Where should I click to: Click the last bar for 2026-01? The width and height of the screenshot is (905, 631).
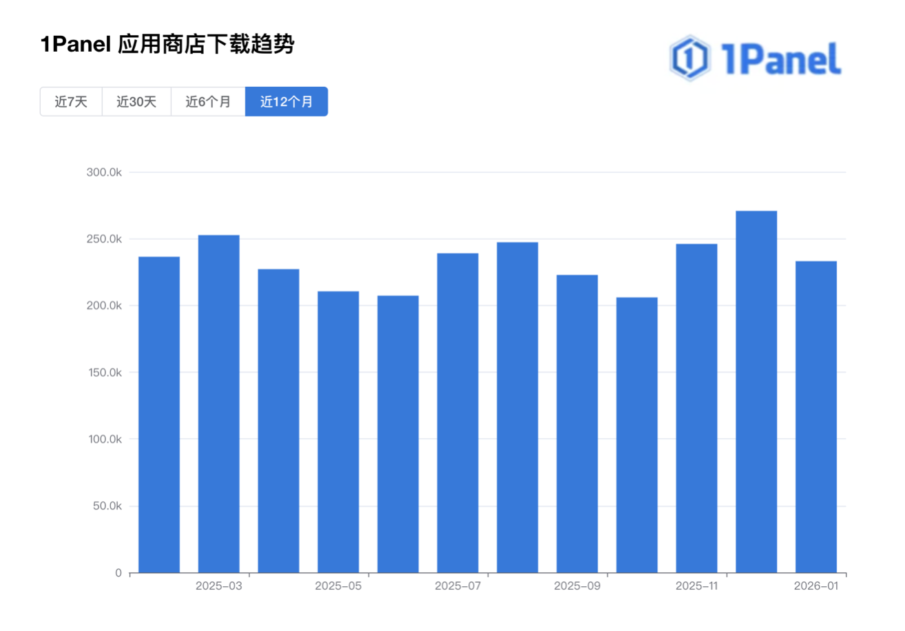(x=816, y=417)
